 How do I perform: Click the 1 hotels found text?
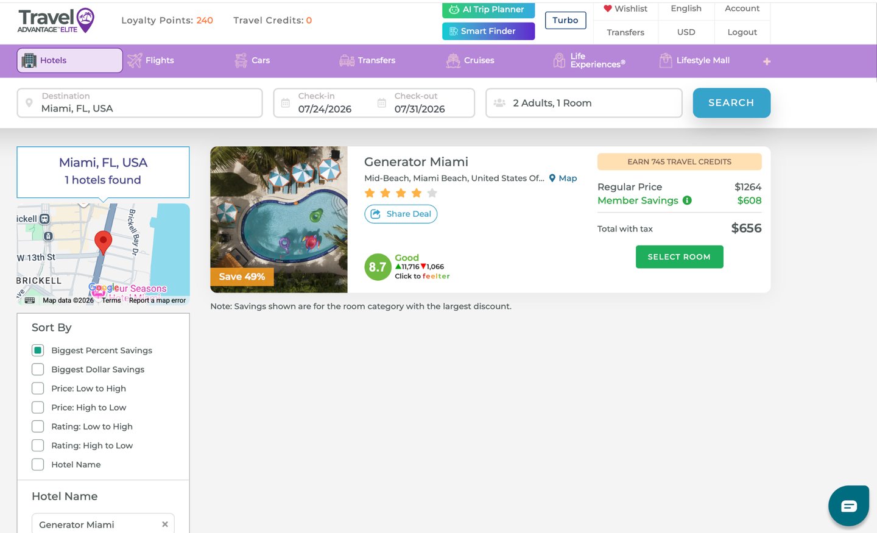tap(103, 180)
